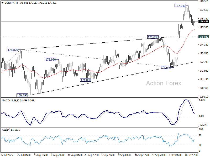Viewport: 210px width, 158px height.
Task: Select the 169.690 bottom price label
Action: [22, 95]
